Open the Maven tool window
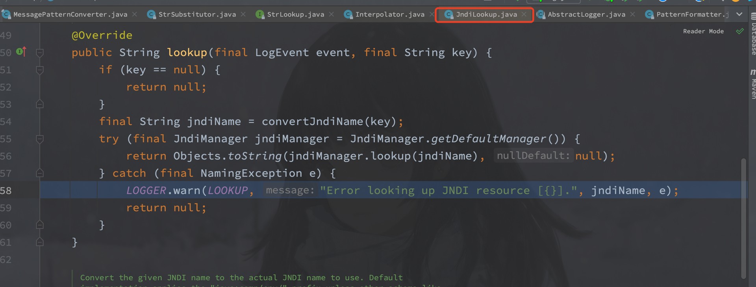The height and width of the screenshot is (287, 756). pyautogui.click(x=752, y=84)
